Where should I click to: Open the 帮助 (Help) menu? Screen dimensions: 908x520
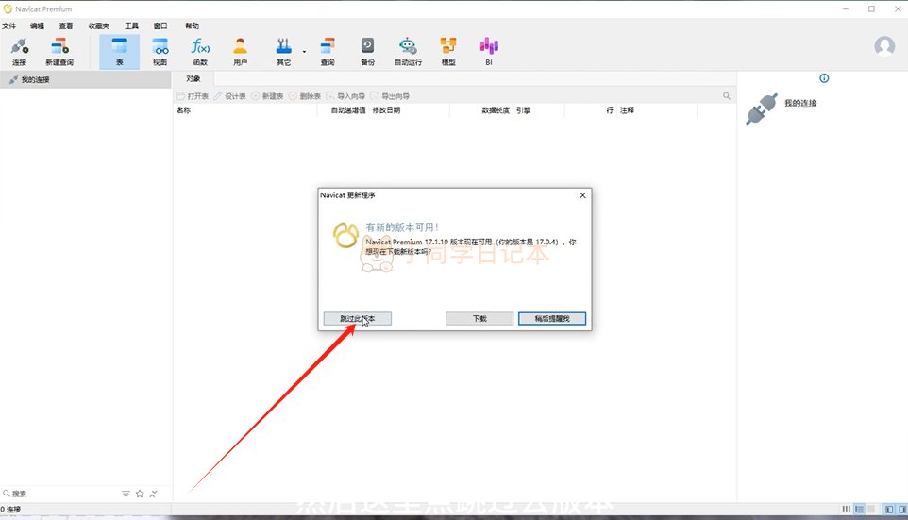point(193,26)
